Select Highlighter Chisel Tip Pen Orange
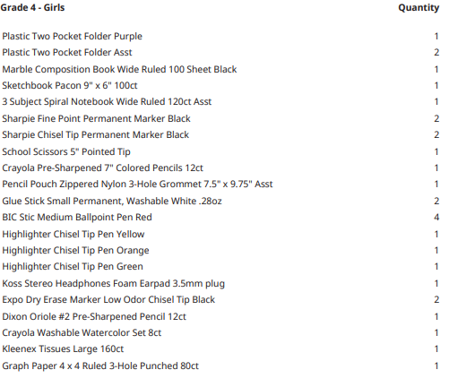This screenshot has height=387, width=449. pyautogui.click(x=75, y=251)
